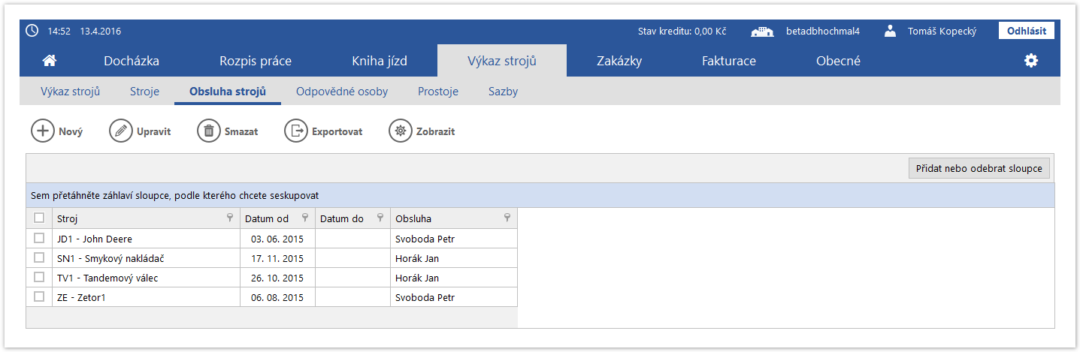
Task: Click the Upravit label in the toolbar
Action: coord(154,131)
